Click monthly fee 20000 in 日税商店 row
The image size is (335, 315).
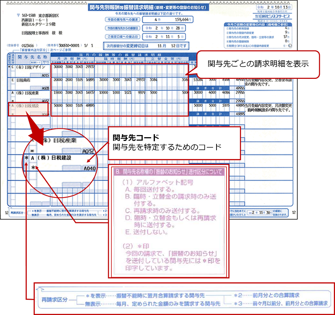(58, 80)
